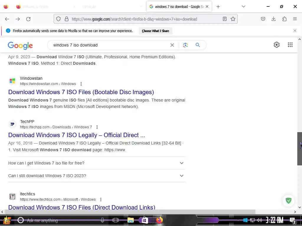302x226 pixels.
Task: Open tracking protection shield in address bar
Action: pos(58,19)
